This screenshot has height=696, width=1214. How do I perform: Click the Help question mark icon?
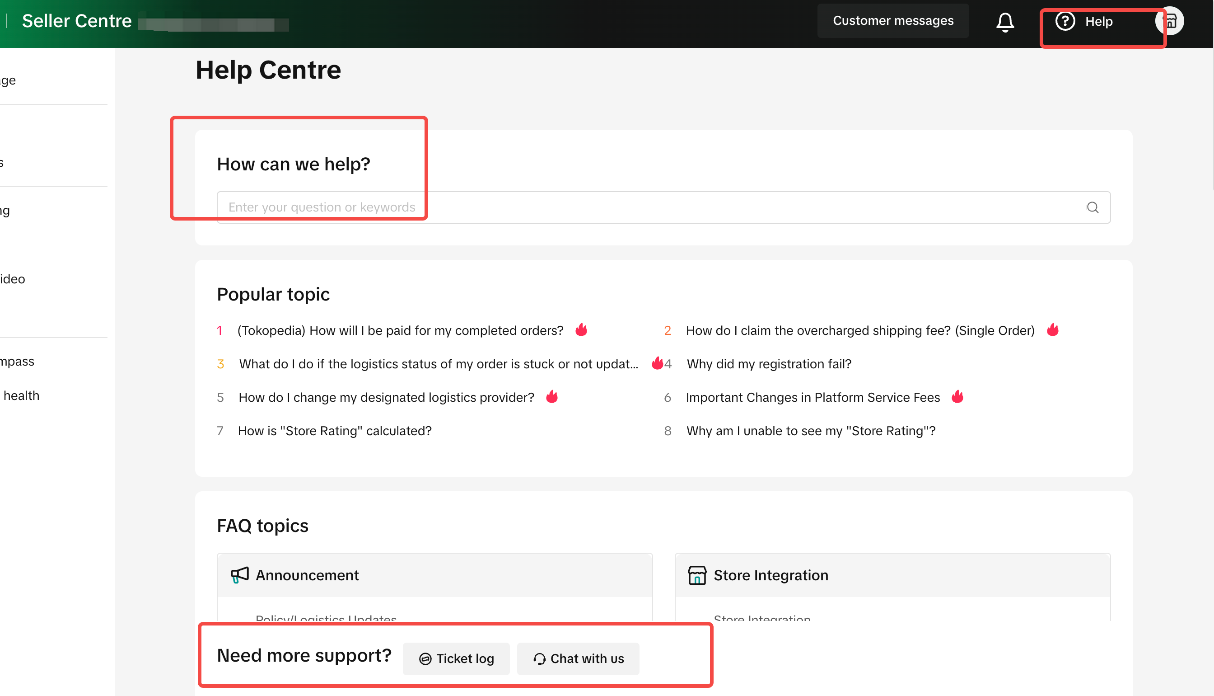click(1065, 21)
